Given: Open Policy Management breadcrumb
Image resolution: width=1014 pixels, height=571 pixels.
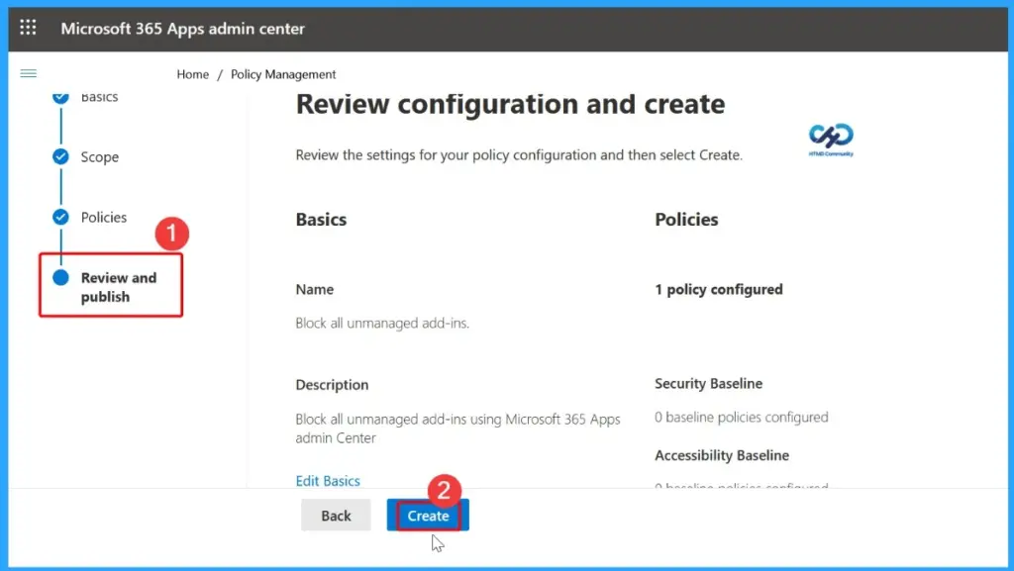Looking at the screenshot, I should pos(283,74).
